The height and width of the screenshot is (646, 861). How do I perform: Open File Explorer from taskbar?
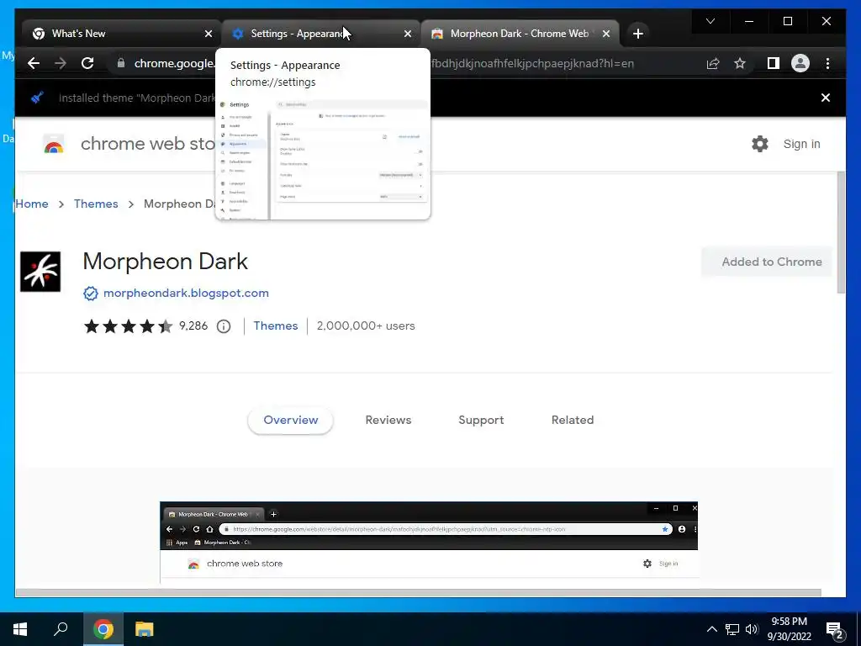tap(145, 629)
